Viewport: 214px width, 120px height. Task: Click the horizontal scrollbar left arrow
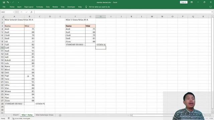tap(131, 115)
